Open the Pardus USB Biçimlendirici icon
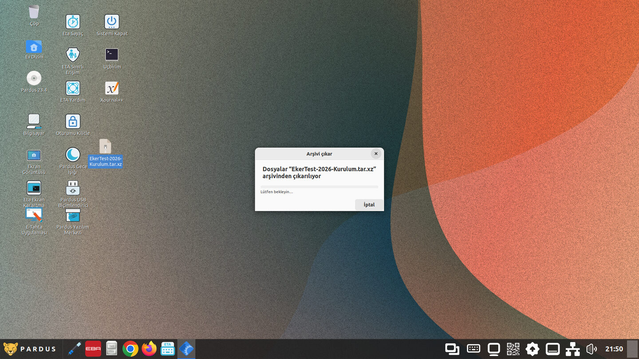This screenshot has width=639, height=359. [73, 188]
